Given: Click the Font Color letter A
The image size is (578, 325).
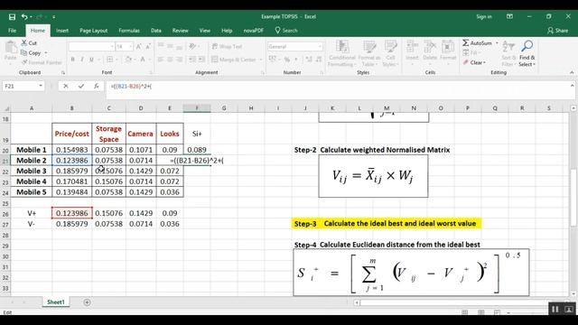Looking at the screenshot, I should tap(143, 60).
